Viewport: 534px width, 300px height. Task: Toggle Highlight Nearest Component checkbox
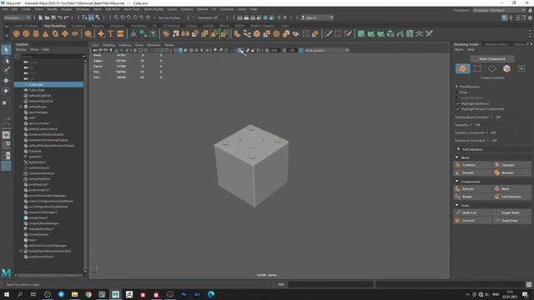(458, 109)
